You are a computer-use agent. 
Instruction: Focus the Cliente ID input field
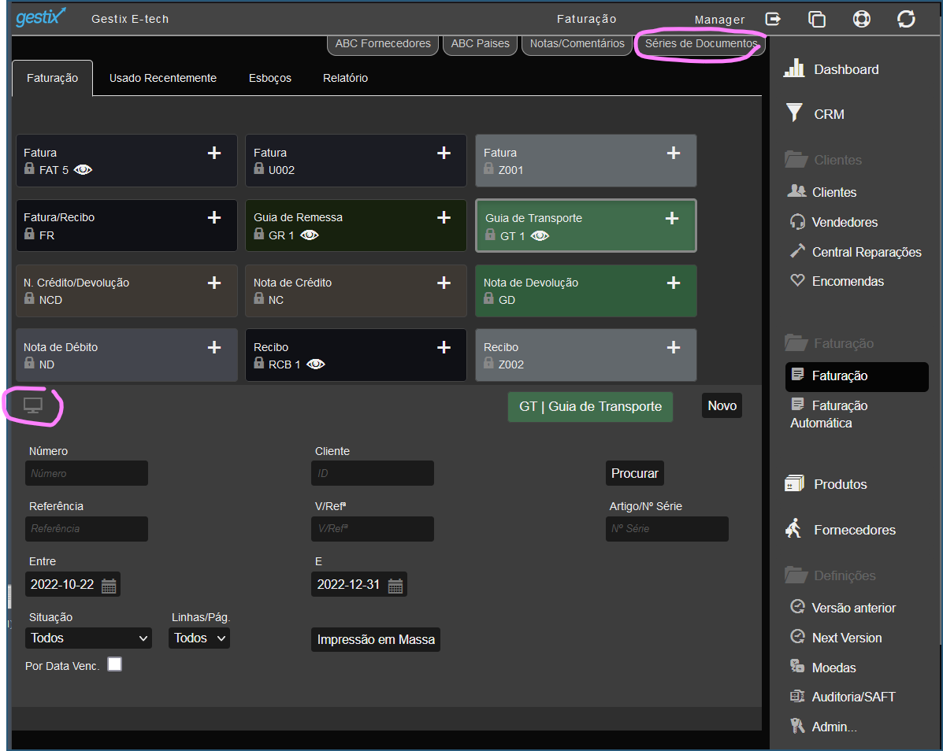click(x=373, y=473)
